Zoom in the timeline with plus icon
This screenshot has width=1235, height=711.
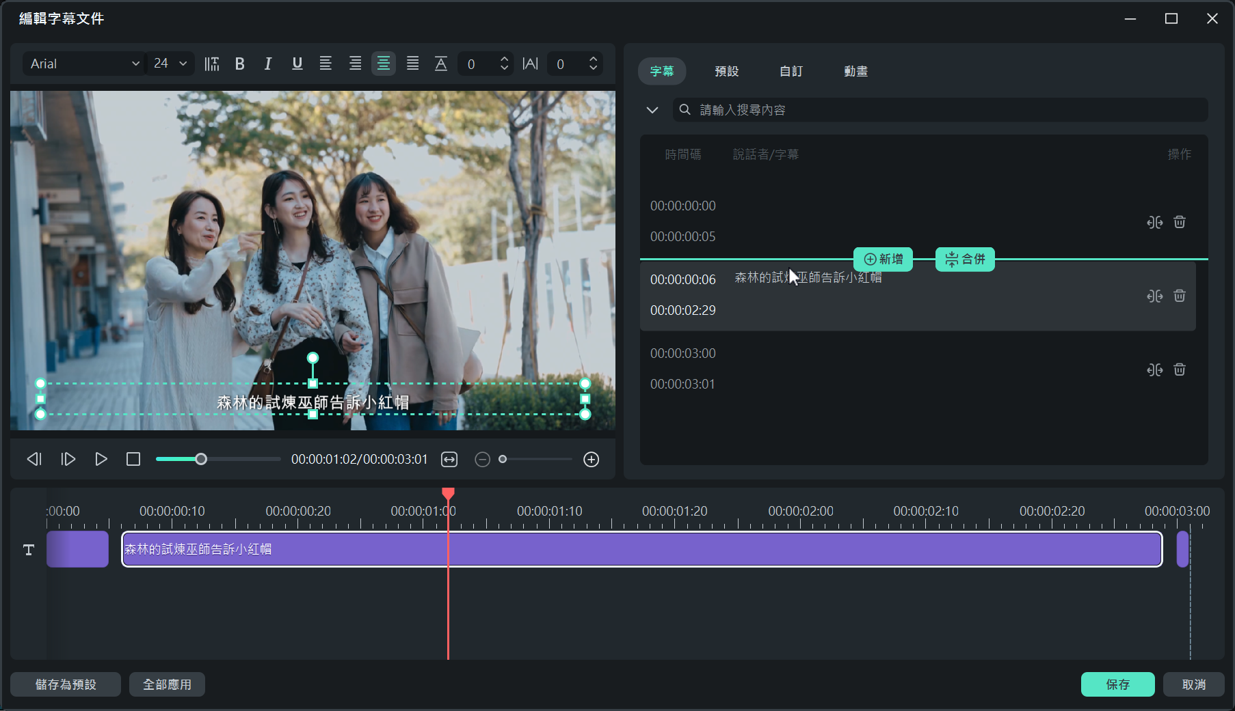(x=592, y=459)
